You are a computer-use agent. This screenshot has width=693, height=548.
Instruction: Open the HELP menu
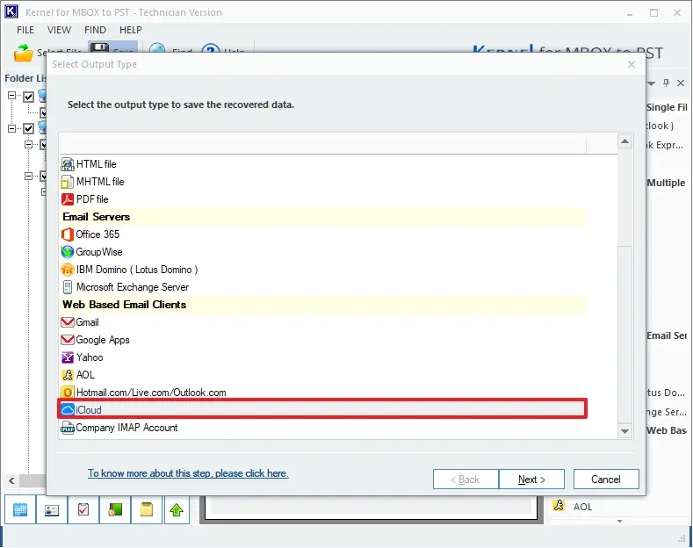pos(130,30)
